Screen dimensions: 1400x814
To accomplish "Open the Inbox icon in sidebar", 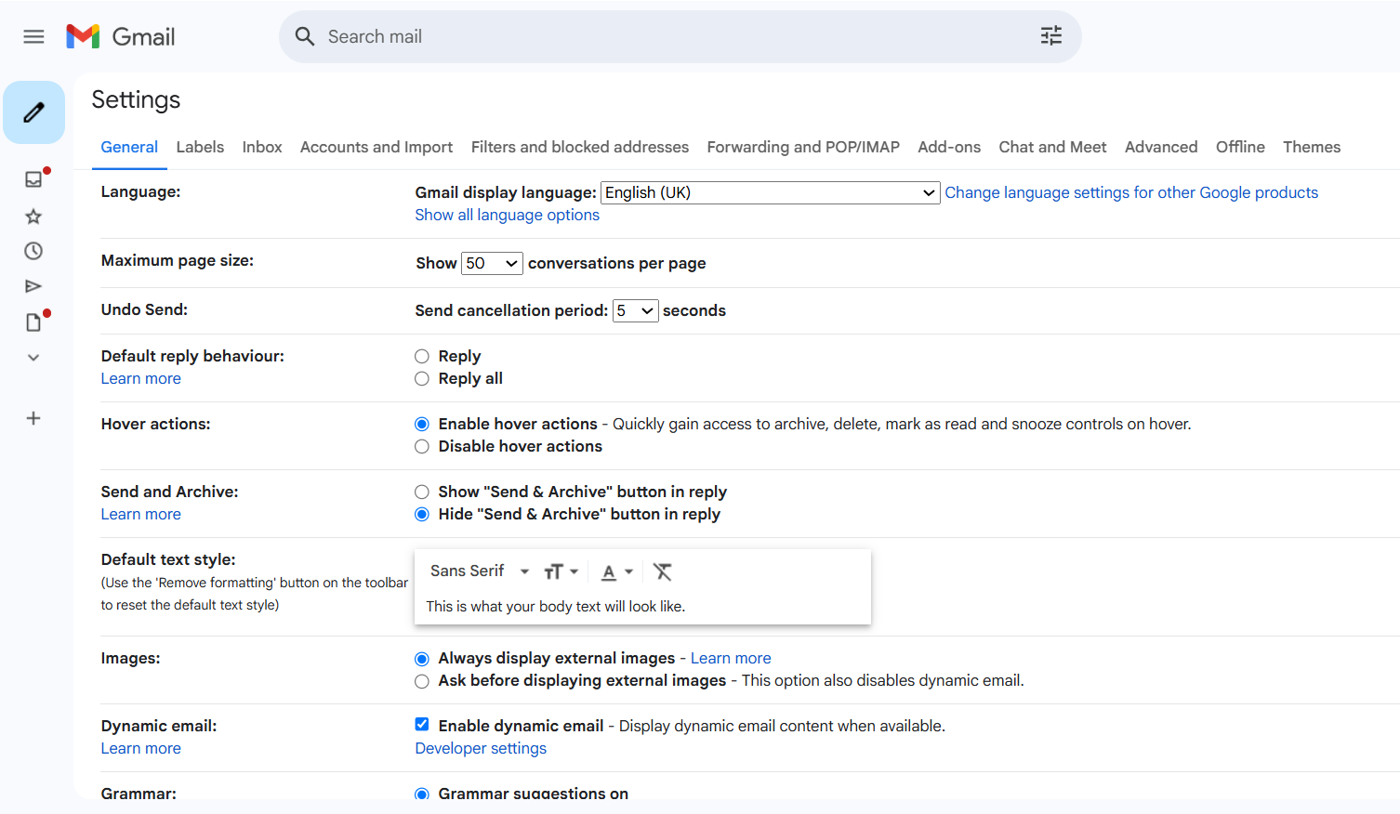I will pyautogui.click(x=33, y=179).
